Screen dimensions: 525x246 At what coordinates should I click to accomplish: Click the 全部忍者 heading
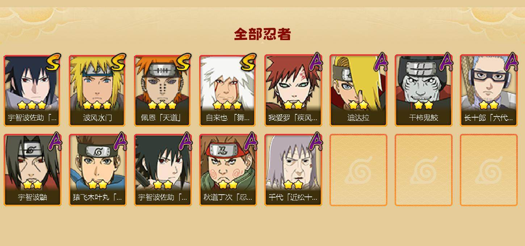[262, 34]
